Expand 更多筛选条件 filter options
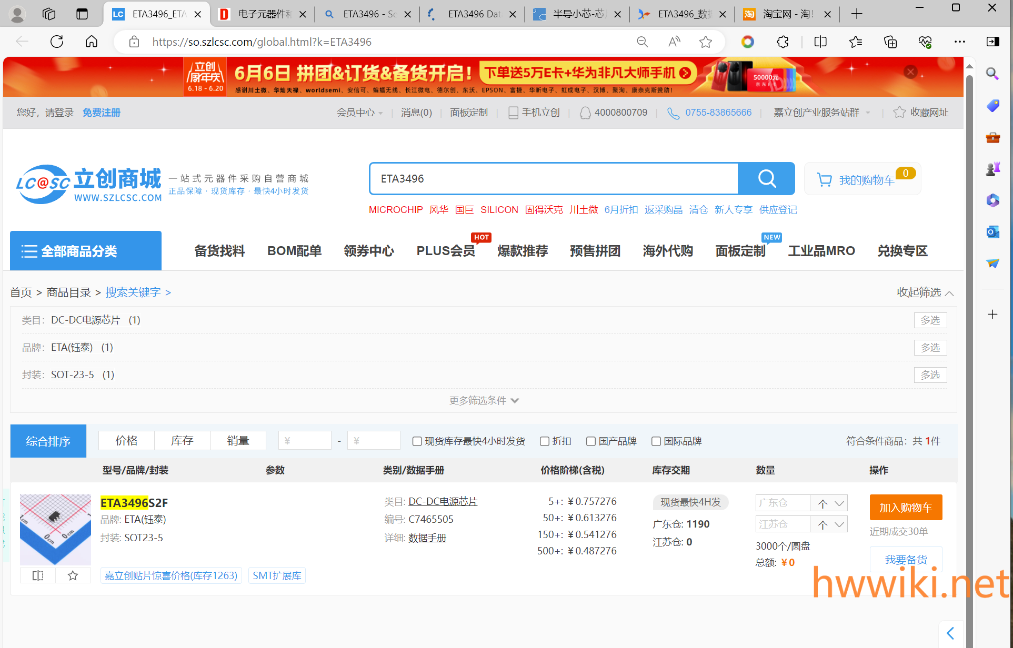Image resolution: width=1013 pixels, height=648 pixels. 484,401
